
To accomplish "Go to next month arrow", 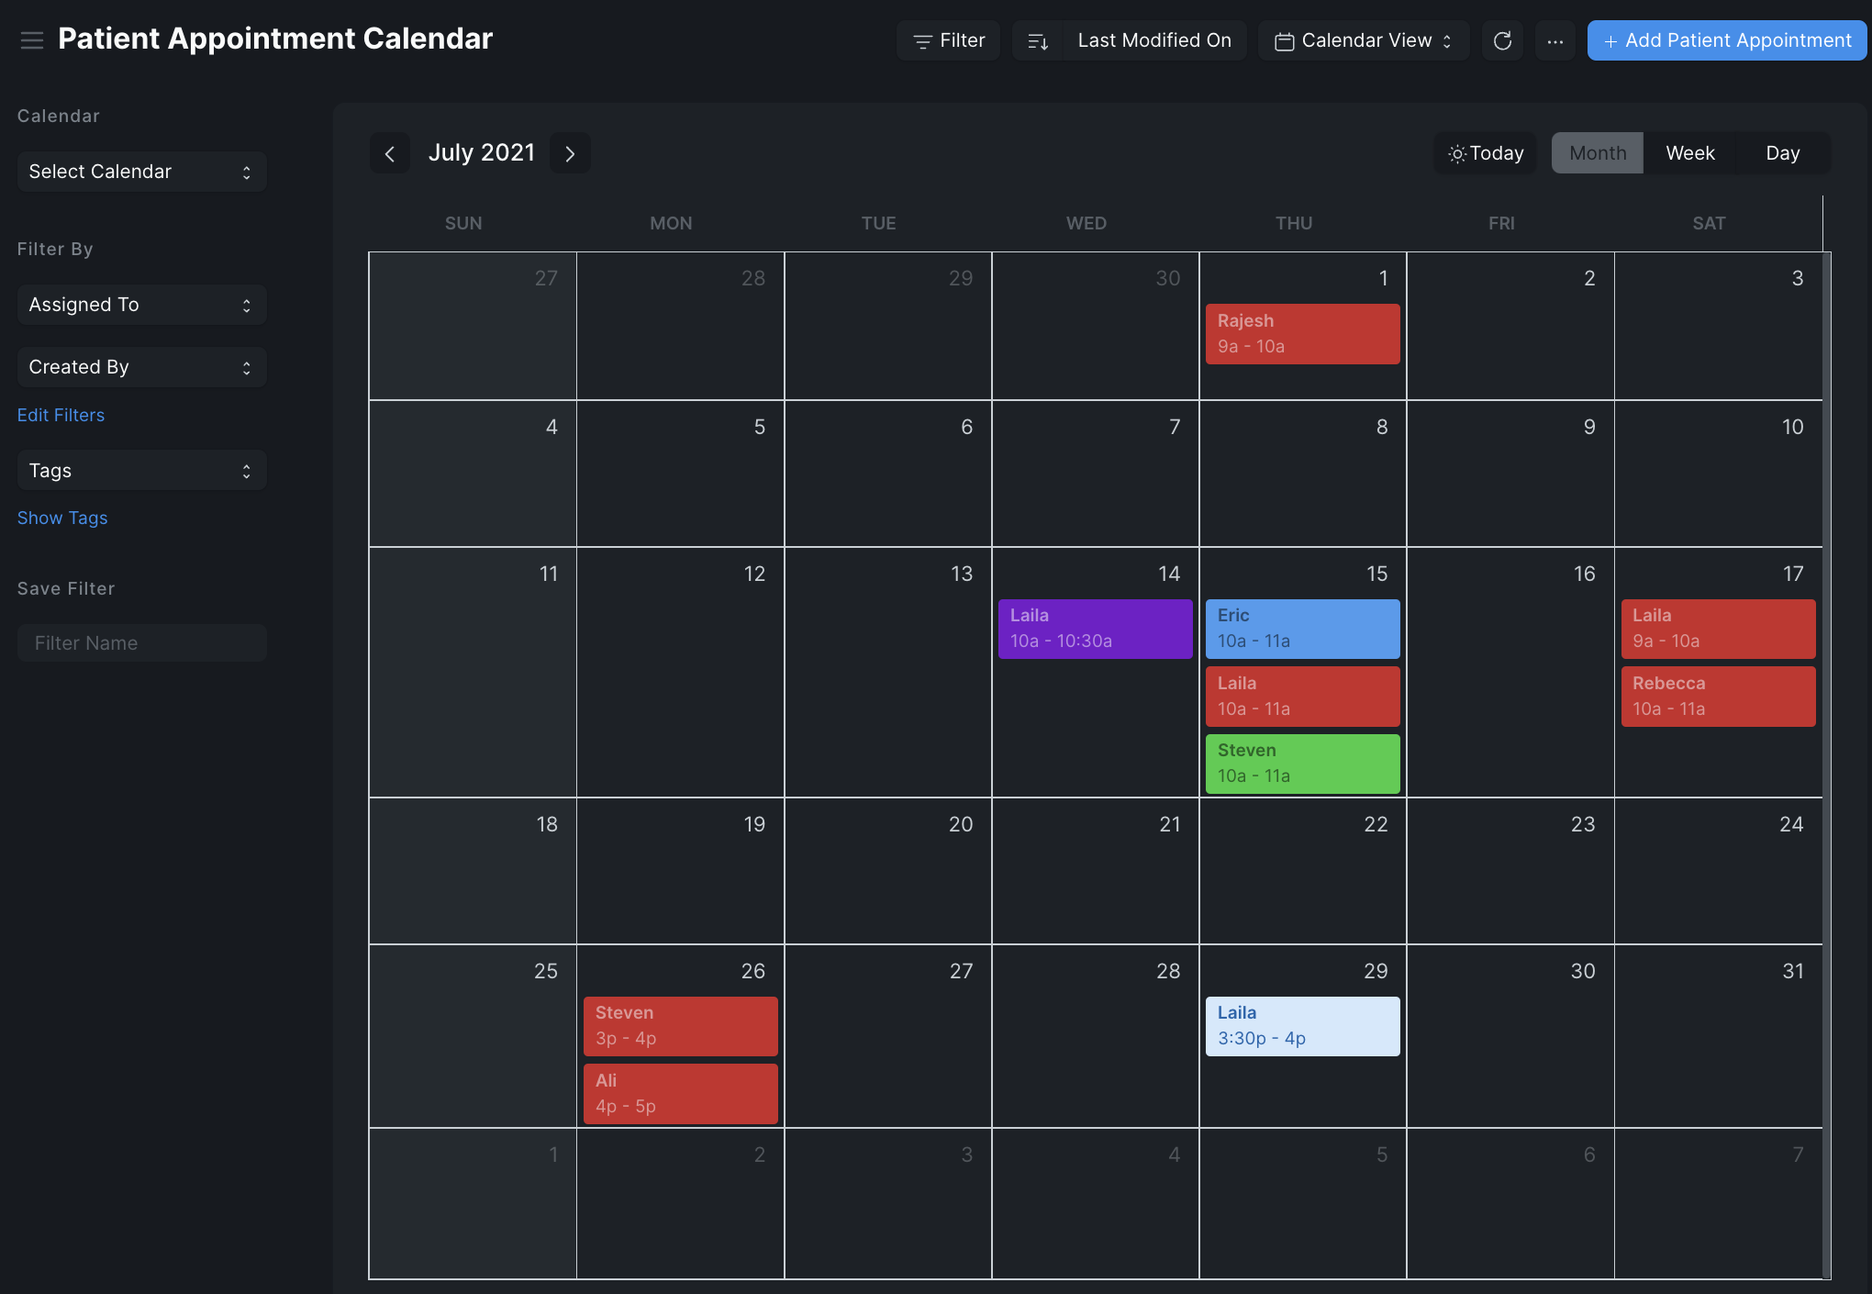I will pos(570,153).
